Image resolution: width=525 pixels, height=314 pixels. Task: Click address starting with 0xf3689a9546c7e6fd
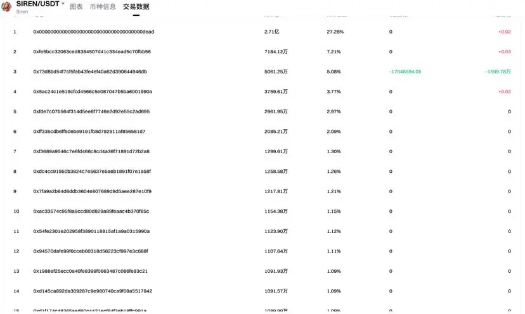pos(91,151)
